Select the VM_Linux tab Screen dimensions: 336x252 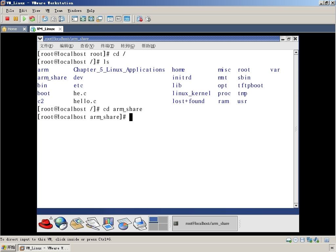click(46, 29)
